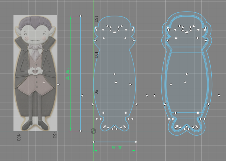Select the horizontal blue line above 59.00
Screen dimensions: 226x161
click(115, 142)
